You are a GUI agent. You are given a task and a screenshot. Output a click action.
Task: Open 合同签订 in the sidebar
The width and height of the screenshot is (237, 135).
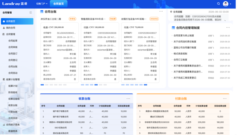point(13,54)
